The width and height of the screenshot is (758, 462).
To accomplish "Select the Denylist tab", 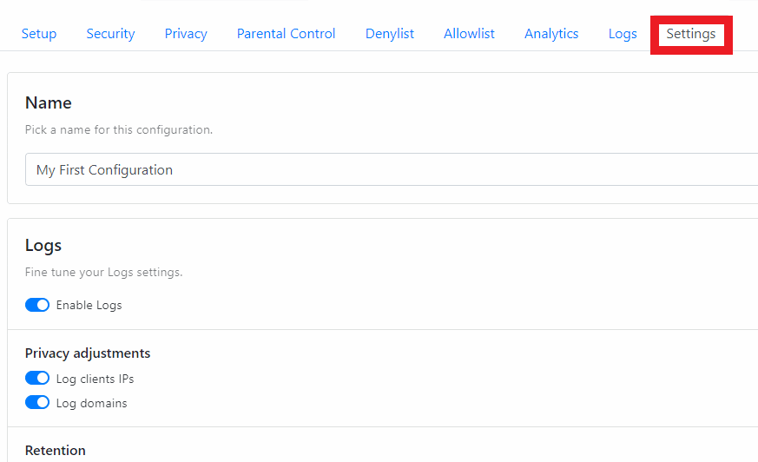I will pos(390,34).
